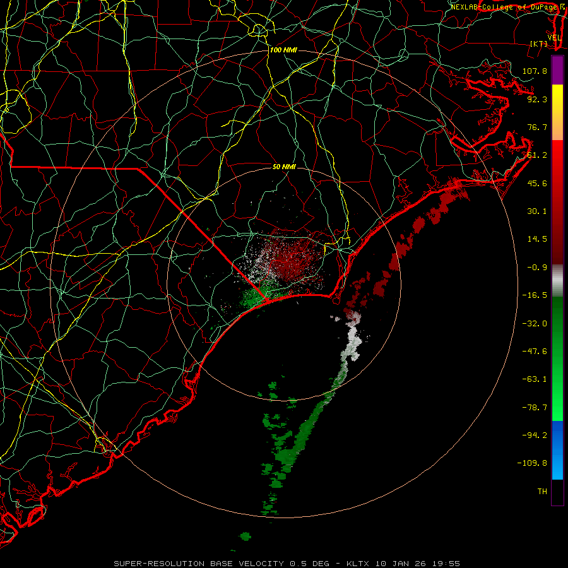Image resolution: width=568 pixels, height=568 pixels.
Task: Click the NEXLAB-College of DuPage label
Action: pyautogui.click(x=504, y=7)
